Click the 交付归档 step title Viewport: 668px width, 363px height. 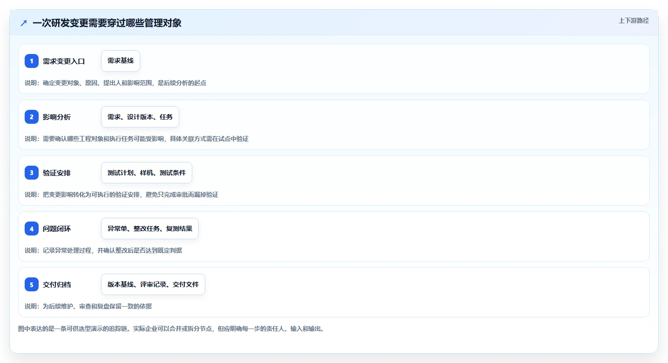tap(57, 284)
